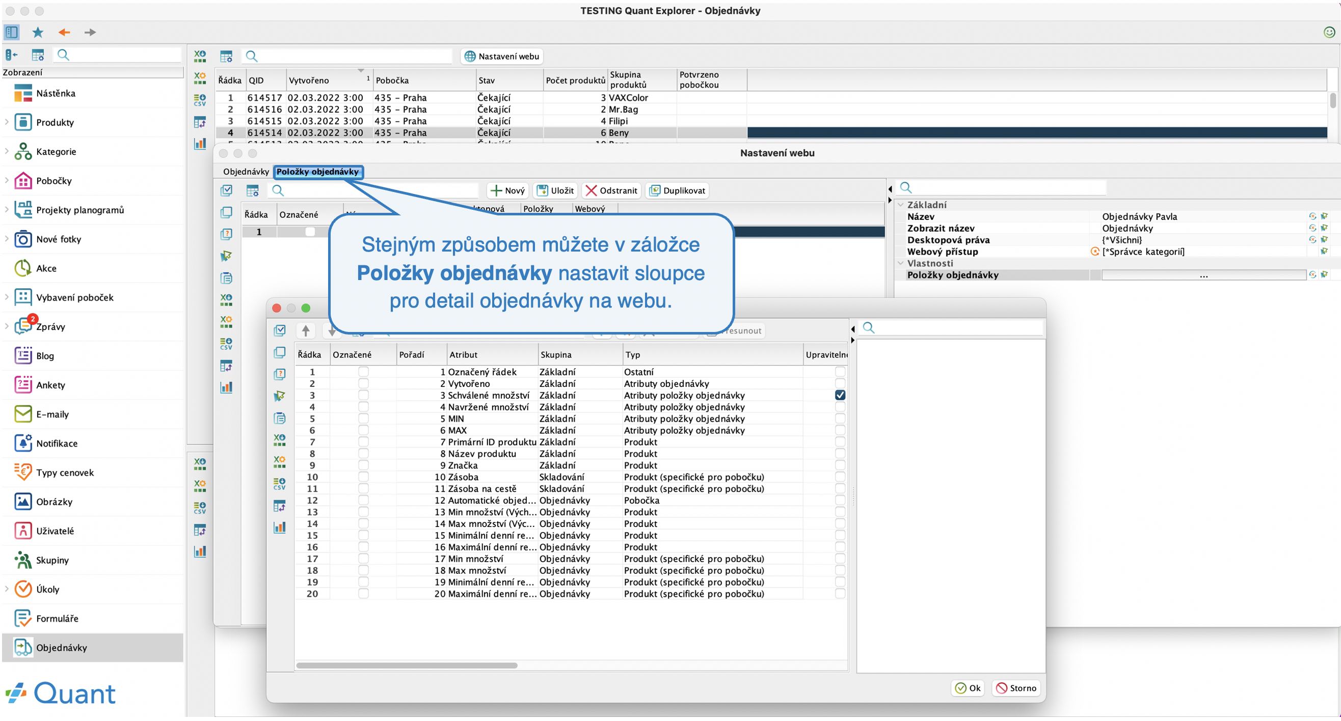The height and width of the screenshot is (721, 1341).
Task: Check Označené for Značka row
Action: [363, 465]
